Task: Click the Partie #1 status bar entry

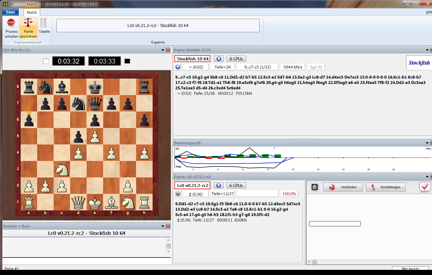Action: click(x=11, y=269)
